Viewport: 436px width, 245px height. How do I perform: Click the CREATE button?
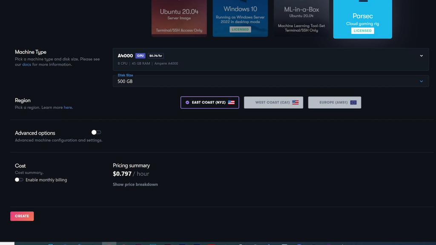(x=22, y=216)
